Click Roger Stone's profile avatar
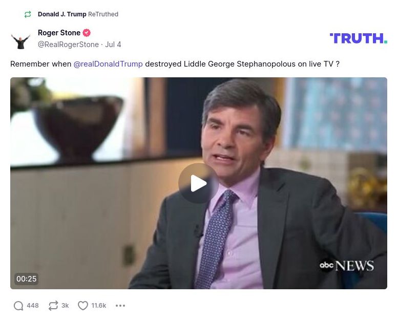398x321 pixels. pyautogui.click(x=20, y=41)
